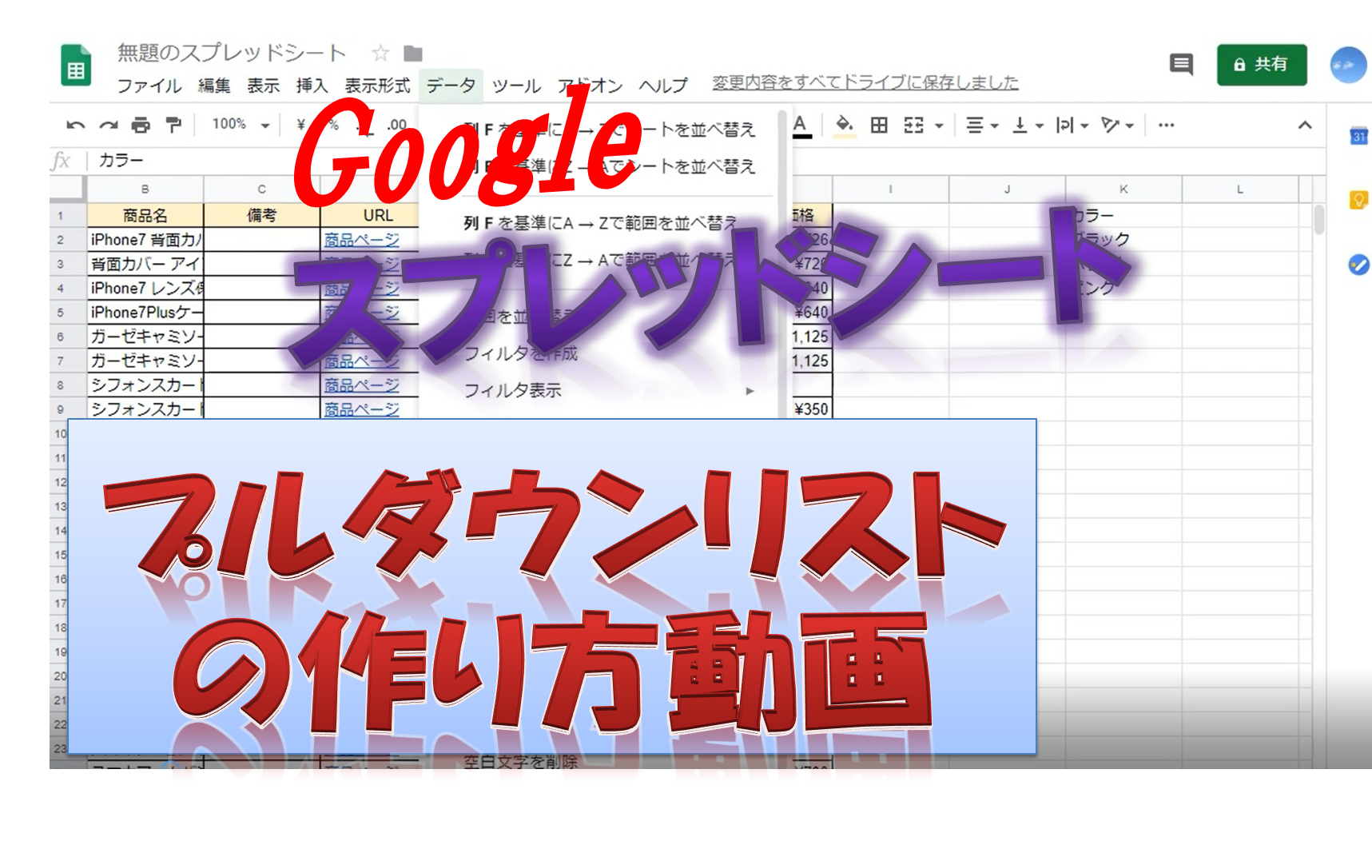Click the 商品ページ link in row 8
This screenshot has width=1372, height=857.
[362, 385]
